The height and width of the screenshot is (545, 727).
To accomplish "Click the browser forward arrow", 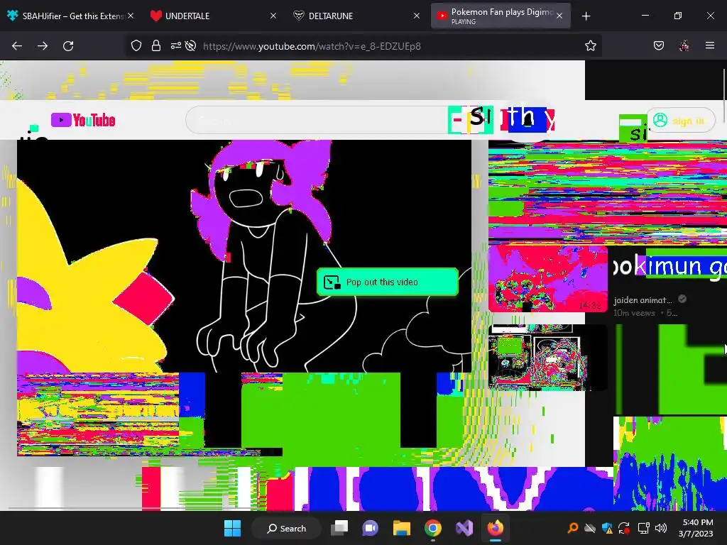I will pos(43,46).
